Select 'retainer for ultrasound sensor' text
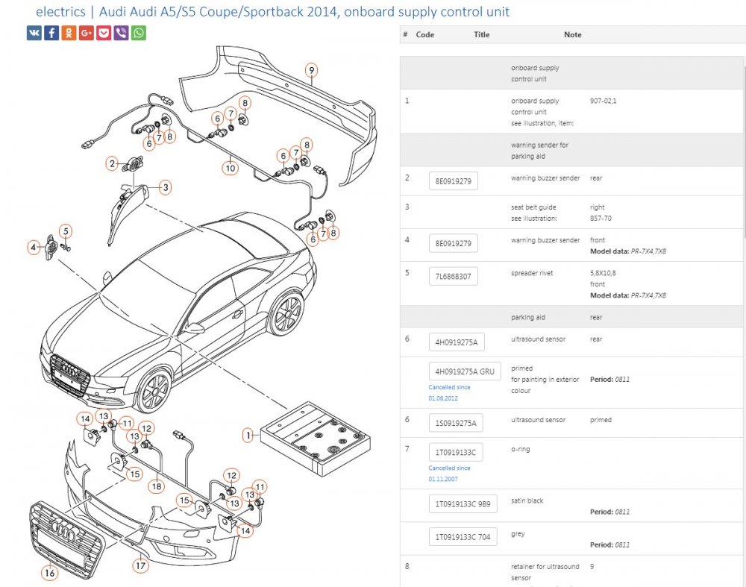This screenshot has width=746, height=587. click(545, 572)
